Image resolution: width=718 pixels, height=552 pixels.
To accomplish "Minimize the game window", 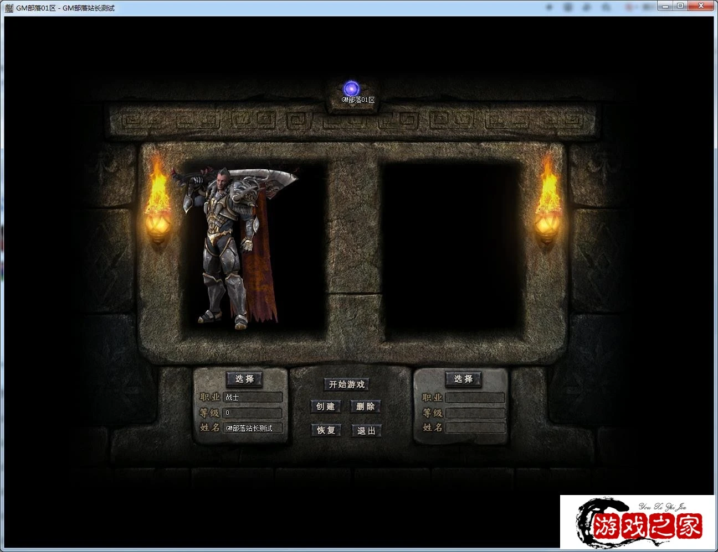I will 665,6.
